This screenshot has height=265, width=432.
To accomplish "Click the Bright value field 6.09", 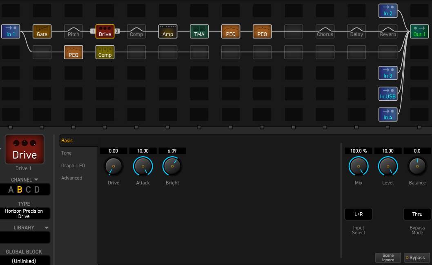I will tap(172, 151).
